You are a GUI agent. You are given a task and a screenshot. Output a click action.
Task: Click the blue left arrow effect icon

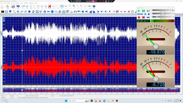(x=48, y=12)
